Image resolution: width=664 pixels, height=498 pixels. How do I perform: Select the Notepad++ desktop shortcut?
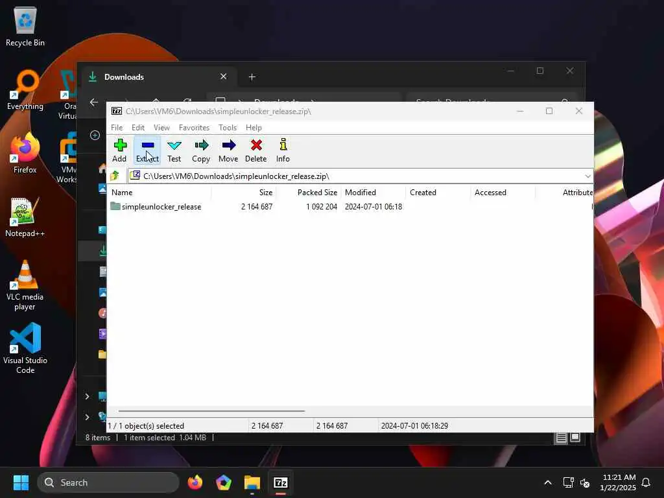[x=25, y=217]
